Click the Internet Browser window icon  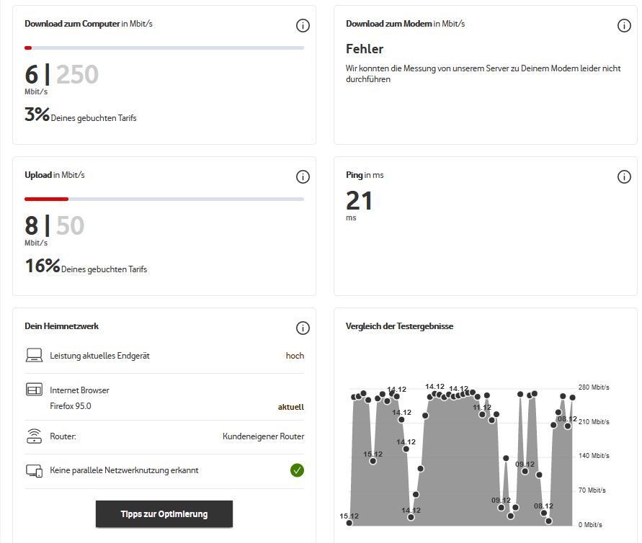[x=34, y=390]
